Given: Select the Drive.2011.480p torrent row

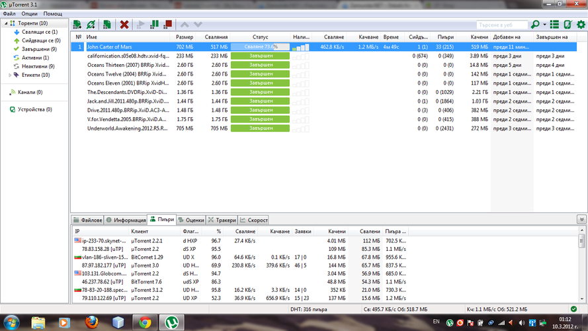Looking at the screenshot, I should (x=323, y=111).
